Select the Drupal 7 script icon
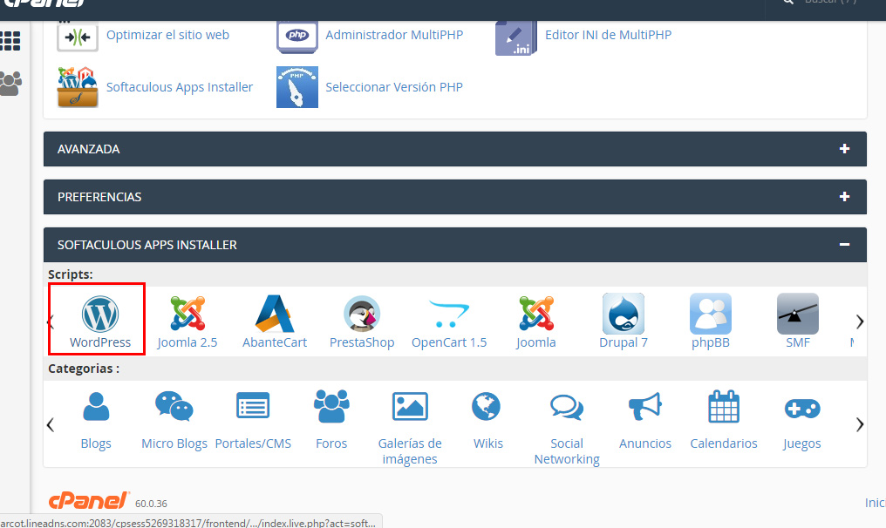886x528 pixels. pos(624,314)
